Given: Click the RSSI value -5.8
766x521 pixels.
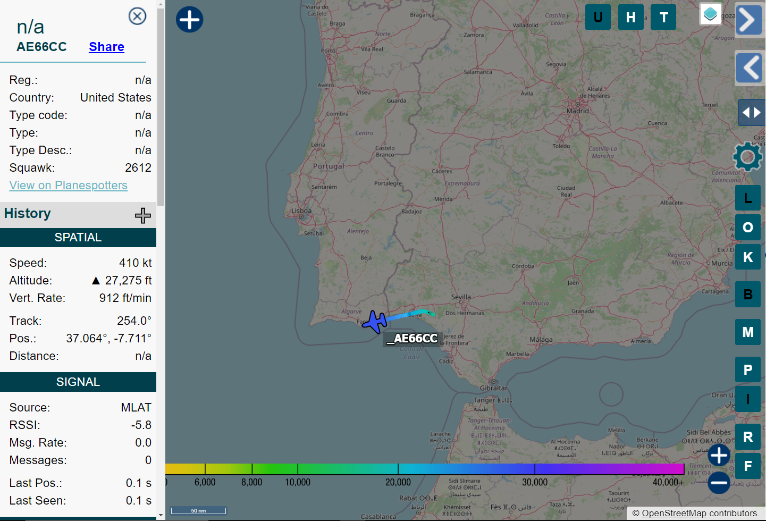Looking at the screenshot, I should (141, 425).
